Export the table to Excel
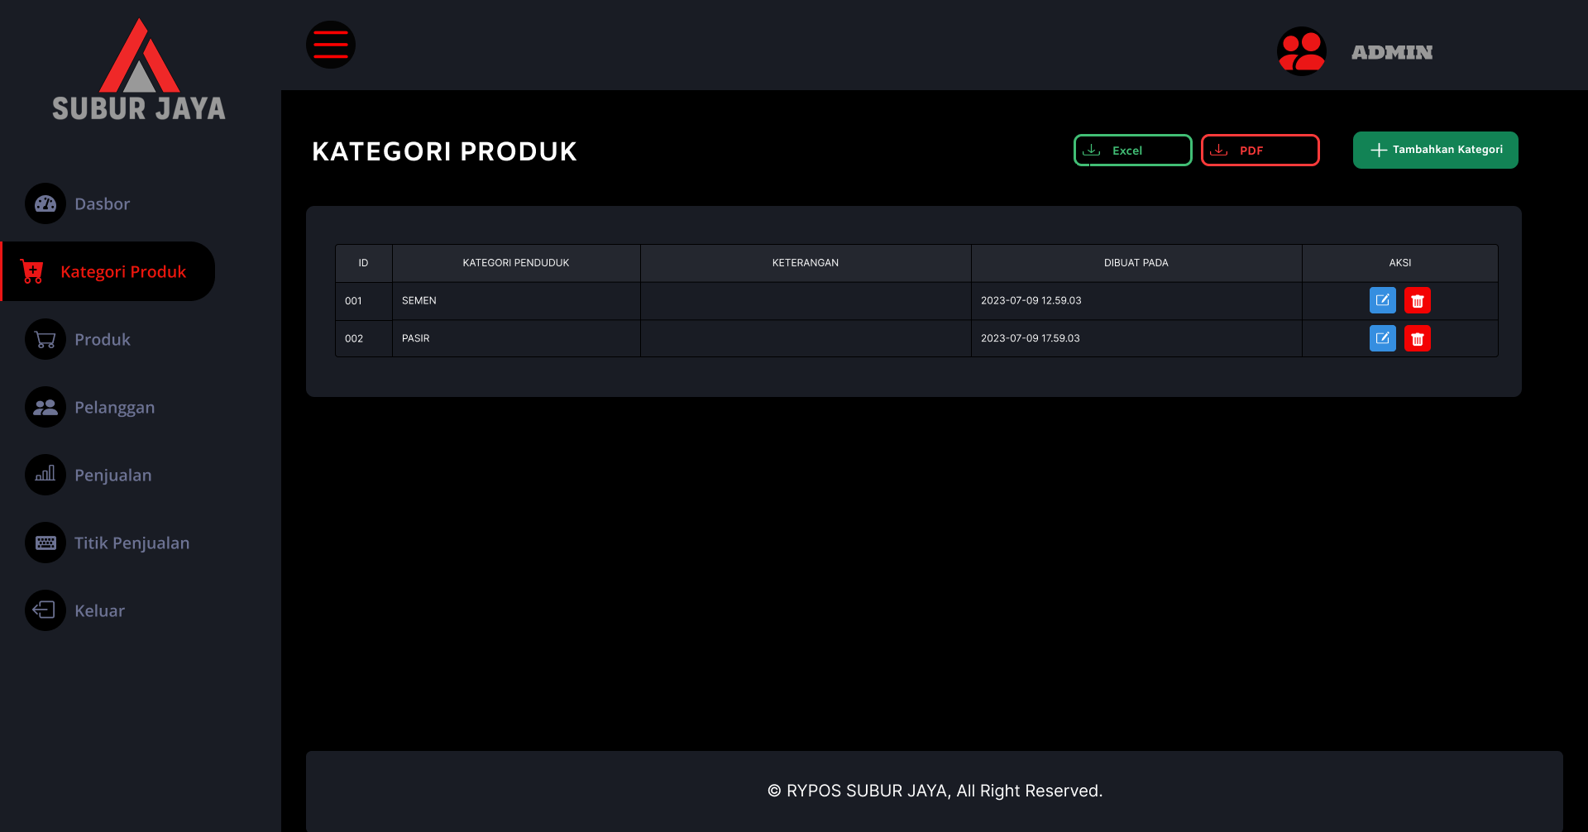1588x832 pixels. (1131, 150)
